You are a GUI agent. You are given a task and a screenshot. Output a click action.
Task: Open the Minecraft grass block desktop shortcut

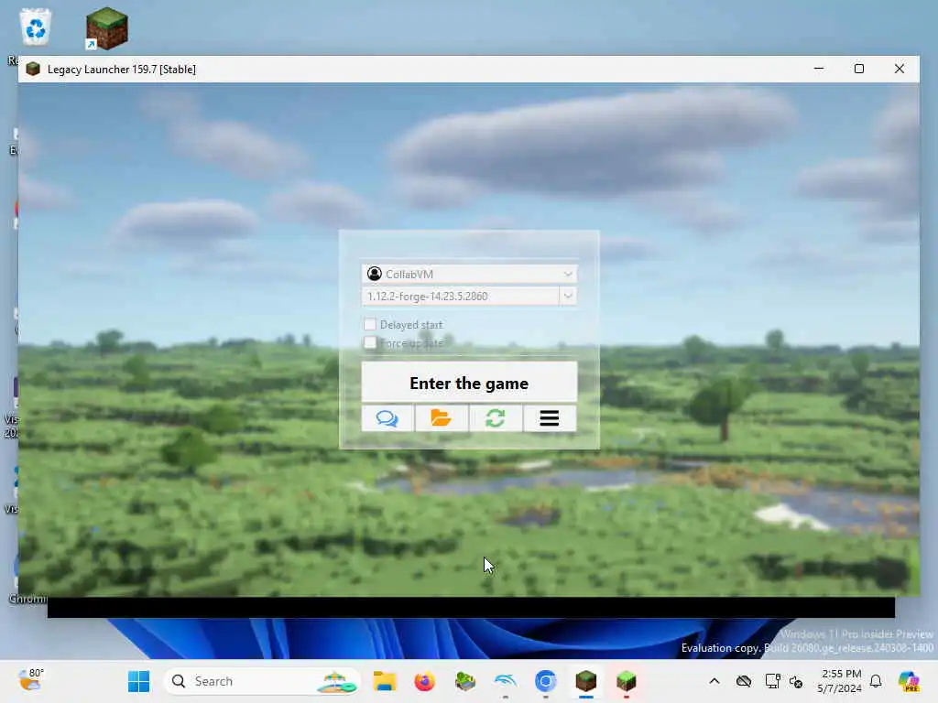(106, 28)
